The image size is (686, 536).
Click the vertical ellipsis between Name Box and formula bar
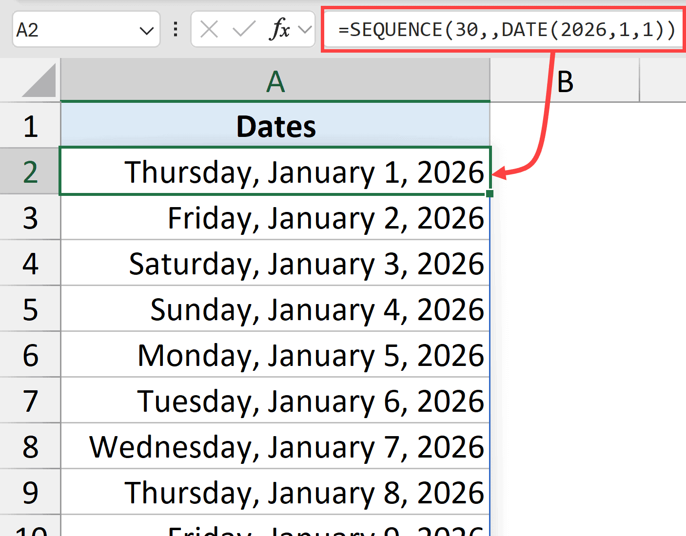pyautogui.click(x=176, y=29)
